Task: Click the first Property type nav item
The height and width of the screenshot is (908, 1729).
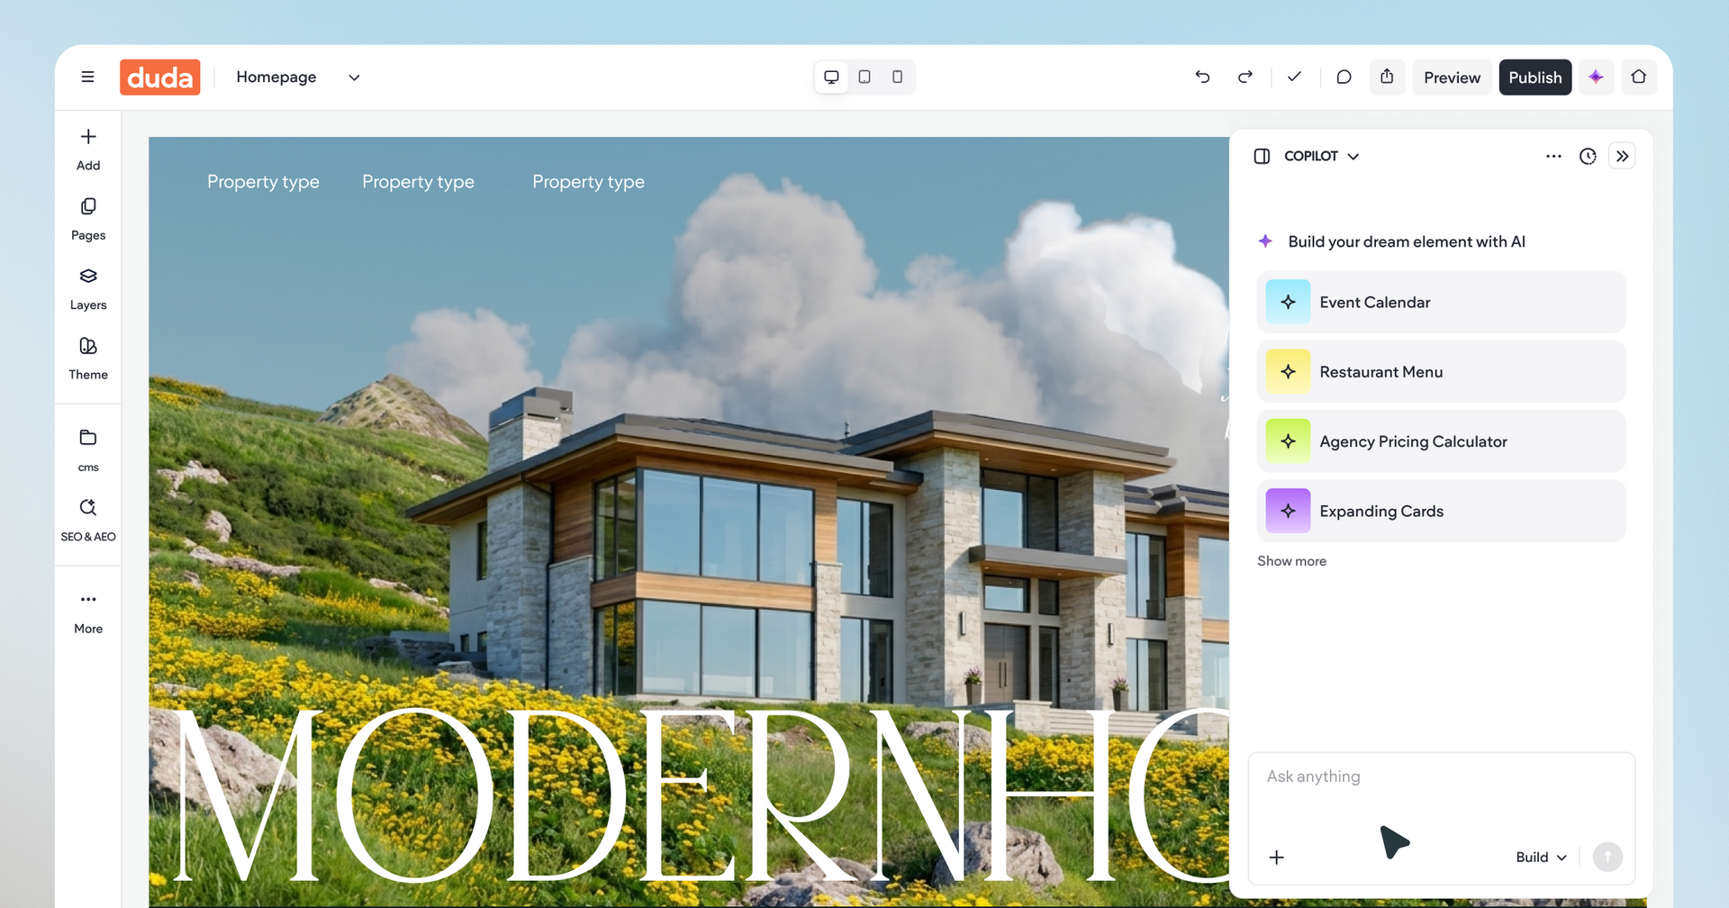Action: (263, 182)
